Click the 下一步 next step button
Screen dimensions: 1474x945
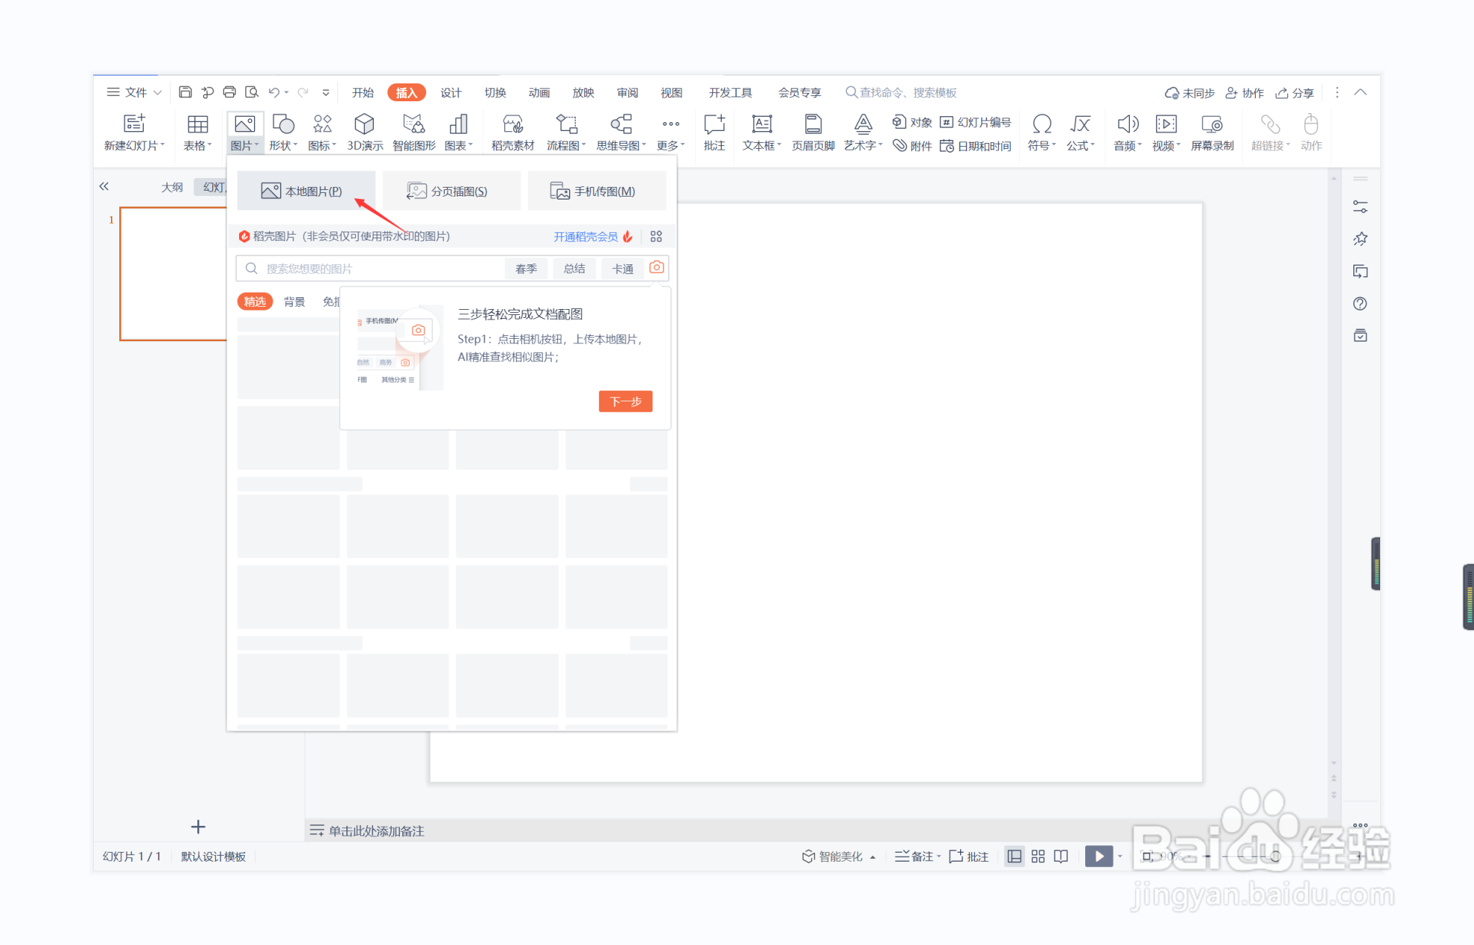click(x=625, y=401)
